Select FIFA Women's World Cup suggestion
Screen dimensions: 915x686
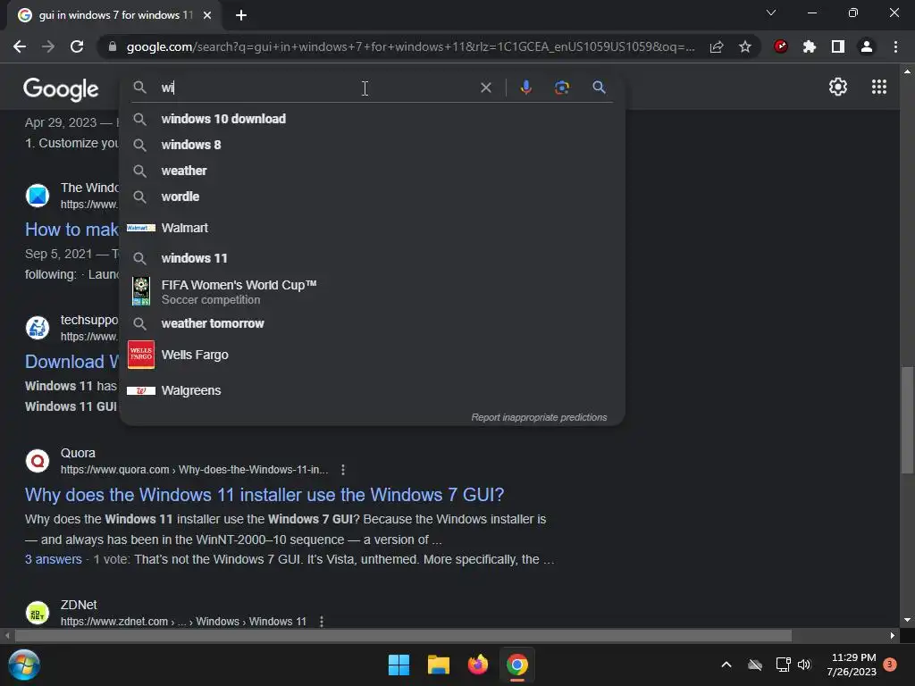(373, 292)
